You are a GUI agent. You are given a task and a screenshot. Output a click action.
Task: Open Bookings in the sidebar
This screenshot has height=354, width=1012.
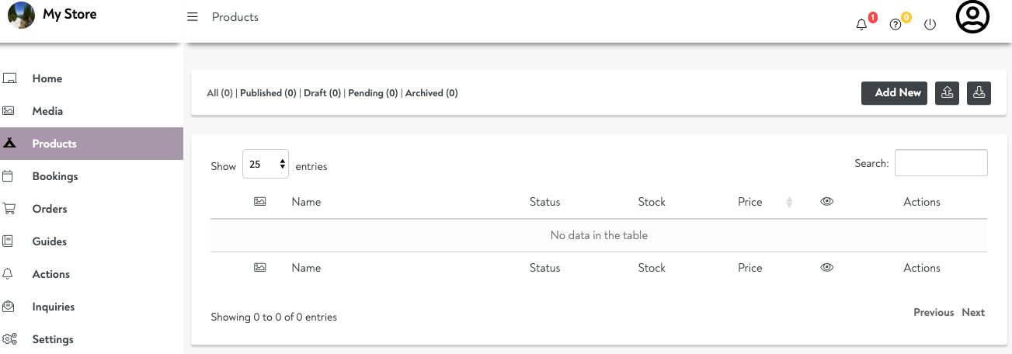click(54, 176)
